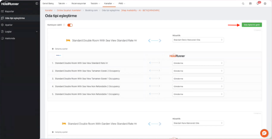Open the orange chat support bubble
Screen dimensions: 272x139
(x=264, y=133)
